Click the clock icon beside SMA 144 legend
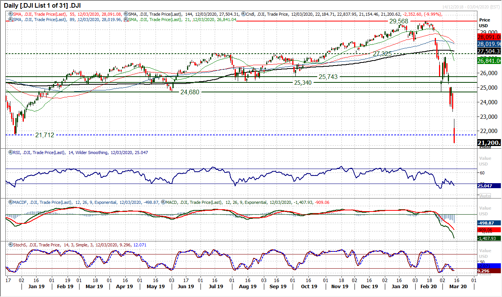Image resolution: width=502 pixels, height=297 pixels. pyautogui.click(x=126, y=14)
